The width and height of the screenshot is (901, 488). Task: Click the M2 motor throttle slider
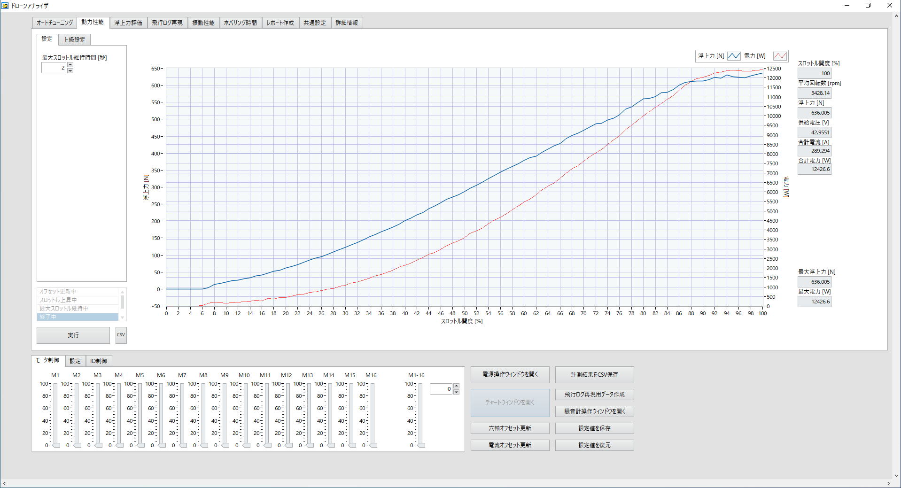[x=77, y=414]
